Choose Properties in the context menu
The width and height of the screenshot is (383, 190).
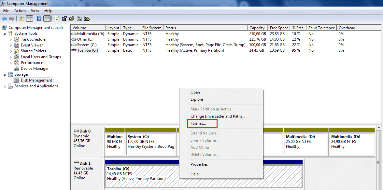click(x=221, y=164)
